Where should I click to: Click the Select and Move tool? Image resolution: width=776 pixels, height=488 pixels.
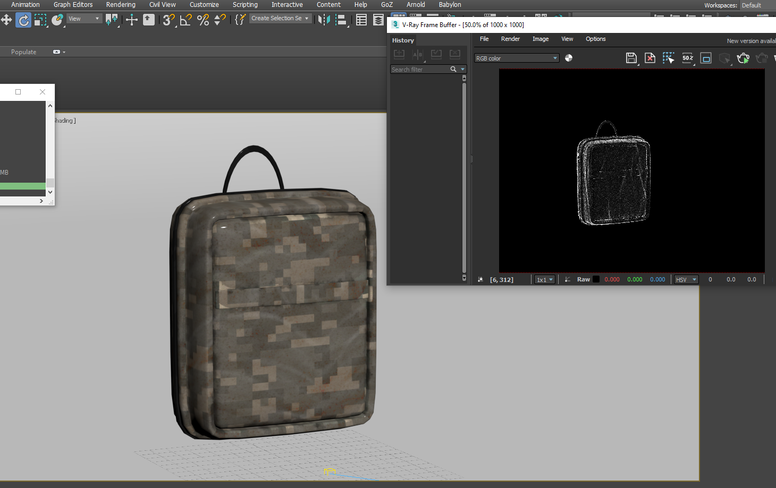tap(6, 20)
